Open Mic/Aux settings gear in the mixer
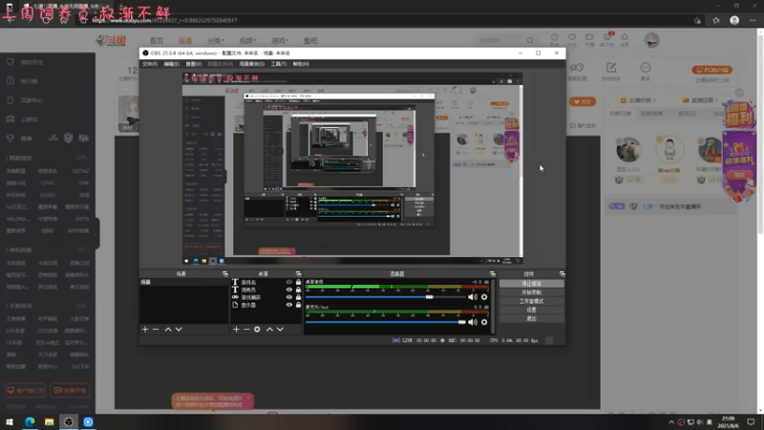Screen dimensions: 764x430 (x=484, y=322)
